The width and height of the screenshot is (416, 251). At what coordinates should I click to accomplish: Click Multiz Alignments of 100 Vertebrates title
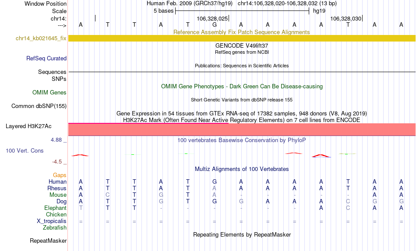242,169
